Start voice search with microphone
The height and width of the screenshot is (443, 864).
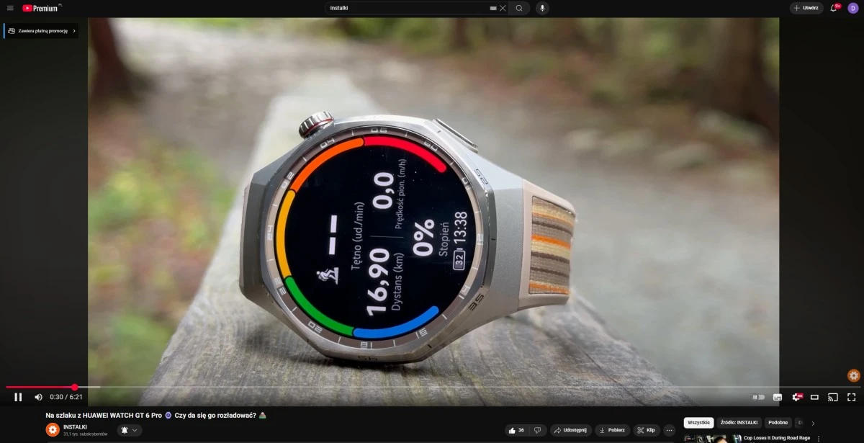click(541, 8)
